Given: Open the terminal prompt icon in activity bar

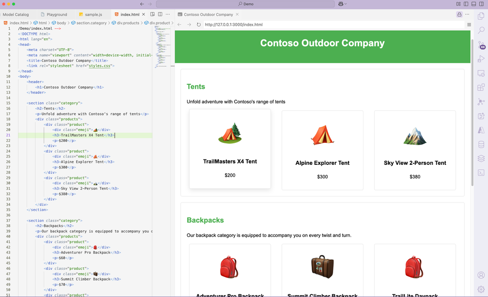Looking at the screenshot, I should tap(481, 173).
